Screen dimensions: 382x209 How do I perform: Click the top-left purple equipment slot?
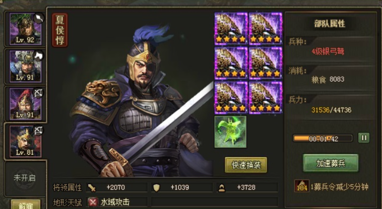tap(231, 29)
